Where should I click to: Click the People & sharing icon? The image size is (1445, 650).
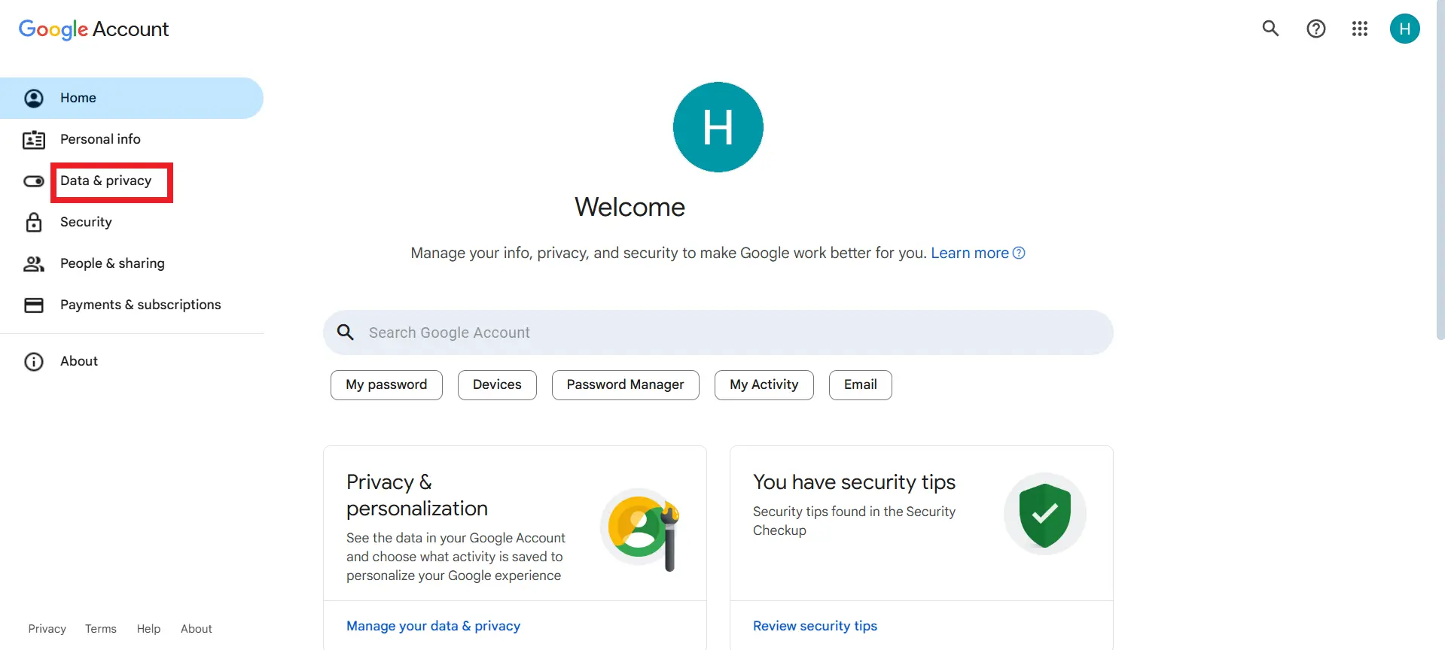(x=34, y=263)
